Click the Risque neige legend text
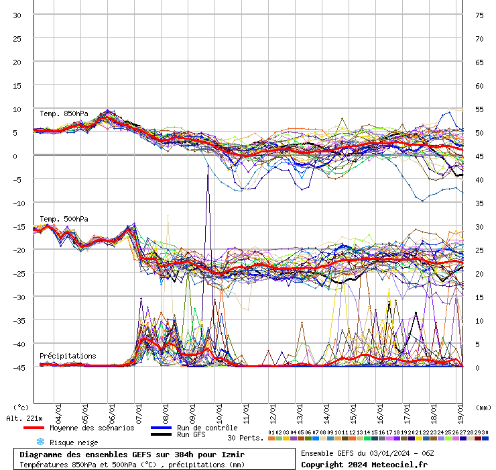The image size is (496, 470). pyautogui.click(x=74, y=442)
